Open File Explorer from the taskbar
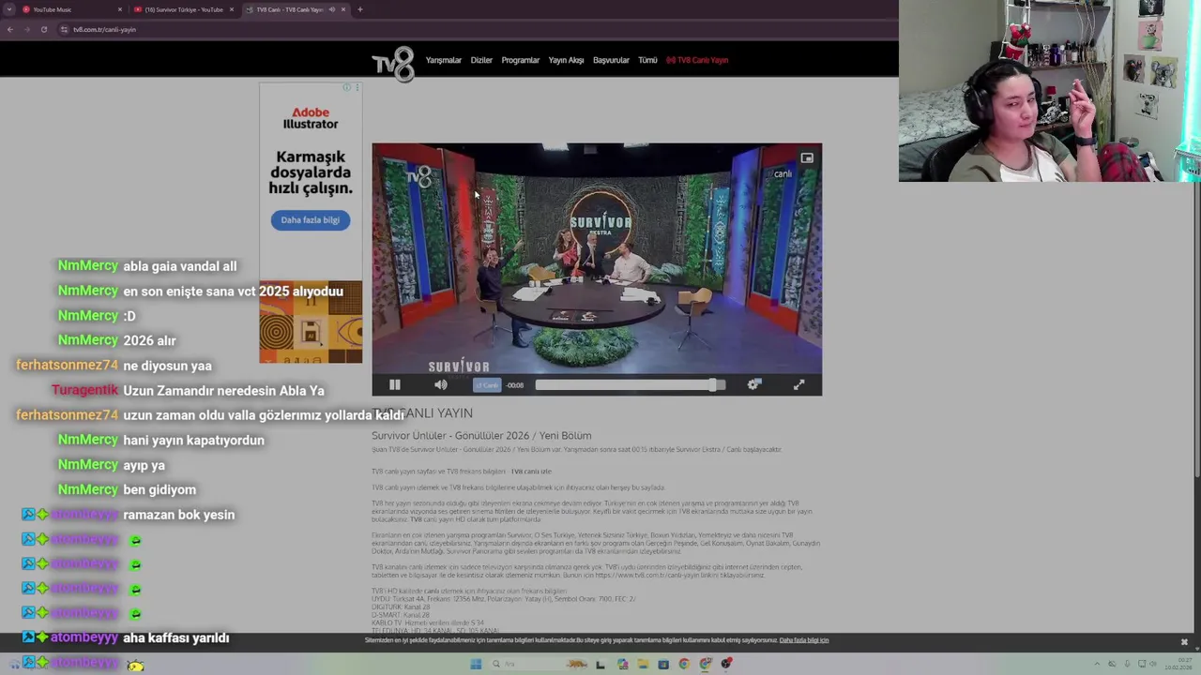Screen dimensions: 1201x675 pyautogui.click(x=643, y=664)
